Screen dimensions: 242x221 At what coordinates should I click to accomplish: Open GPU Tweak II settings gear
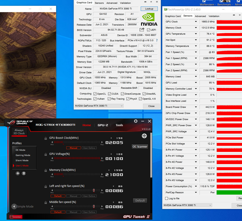(136, 121)
